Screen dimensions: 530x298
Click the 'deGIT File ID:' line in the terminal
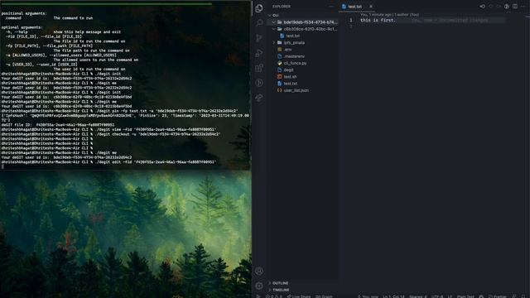(x=58, y=125)
